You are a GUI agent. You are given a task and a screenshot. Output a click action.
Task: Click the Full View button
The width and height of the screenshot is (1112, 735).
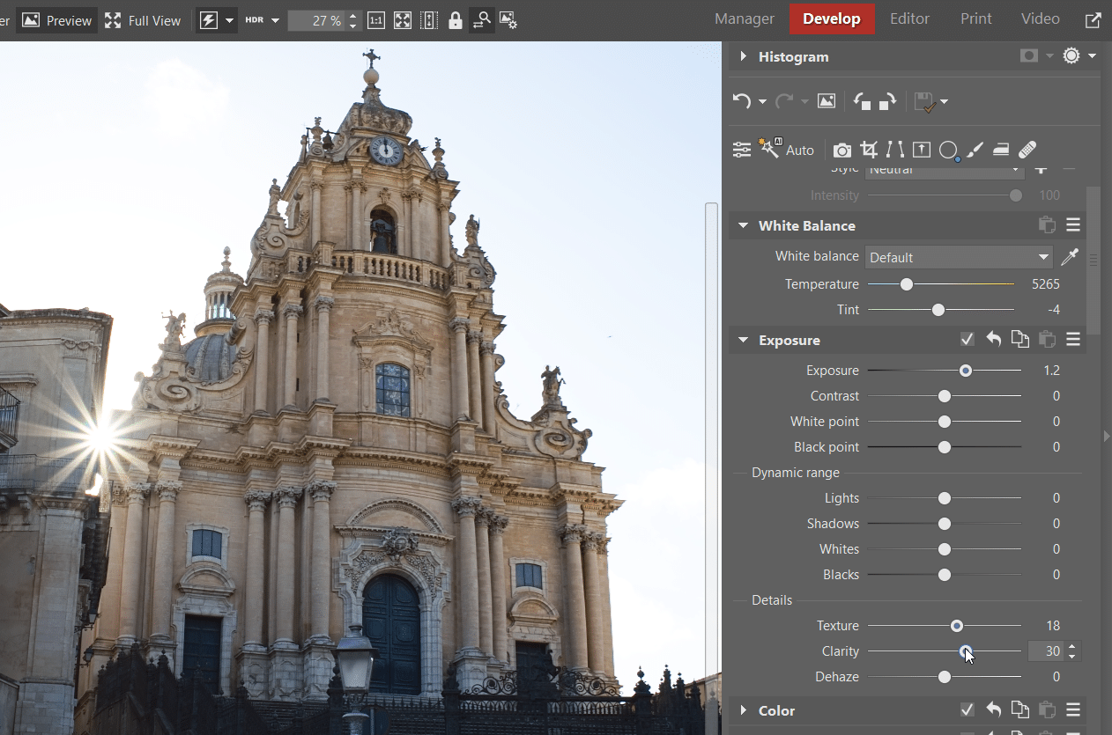(143, 20)
